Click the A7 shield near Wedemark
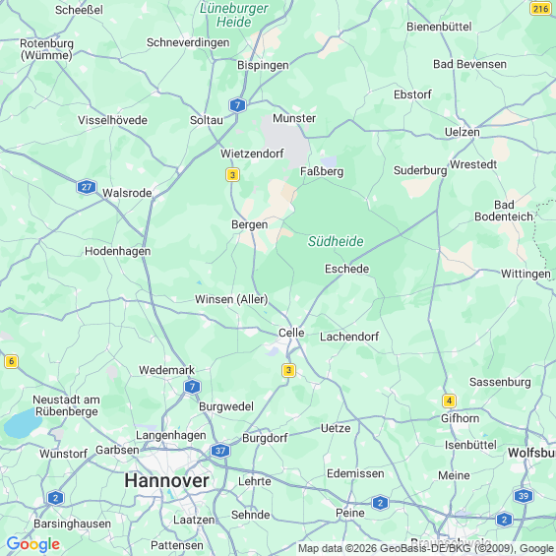The image size is (556, 556). coord(193,387)
